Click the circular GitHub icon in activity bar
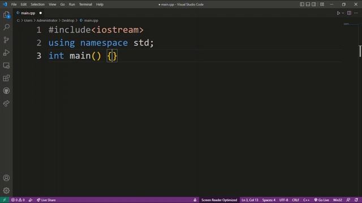Screen dimensions: 362x203 tap(6, 91)
